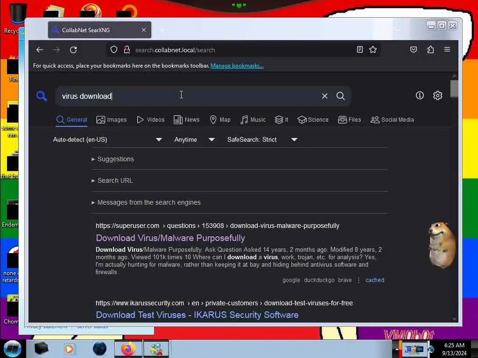This screenshot has width=478, height=358.
Task: Clear the search query with X icon
Action: point(325,96)
